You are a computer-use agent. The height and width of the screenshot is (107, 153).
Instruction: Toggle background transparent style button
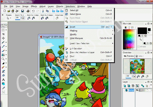pos(151,43)
